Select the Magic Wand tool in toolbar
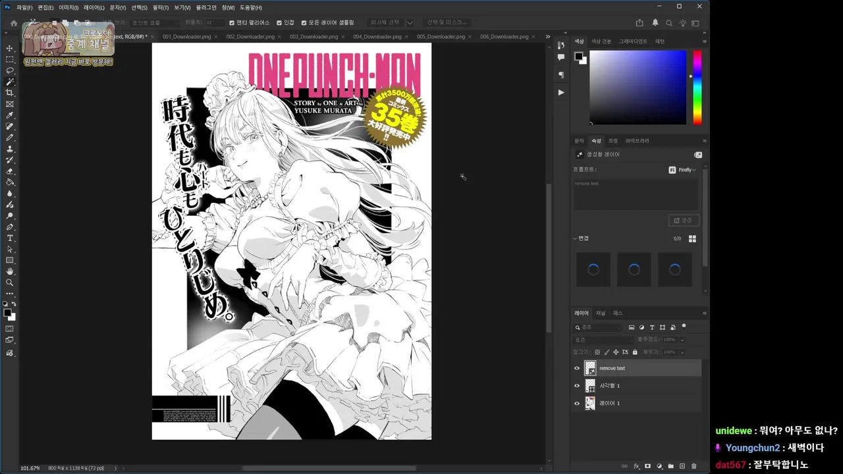The width and height of the screenshot is (843, 474). 10,82
